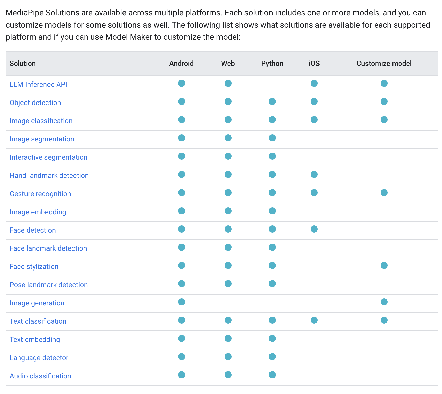Click Python dot for Gesture recognition
The image size is (442, 394).
[272, 193]
